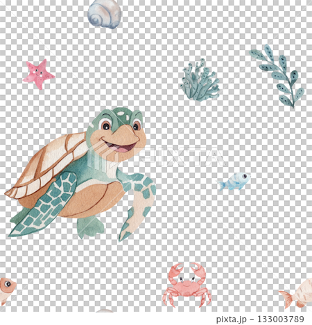Click the smiling sea turtle illustration
The width and height of the screenshot is (312, 325).
(80, 175)
